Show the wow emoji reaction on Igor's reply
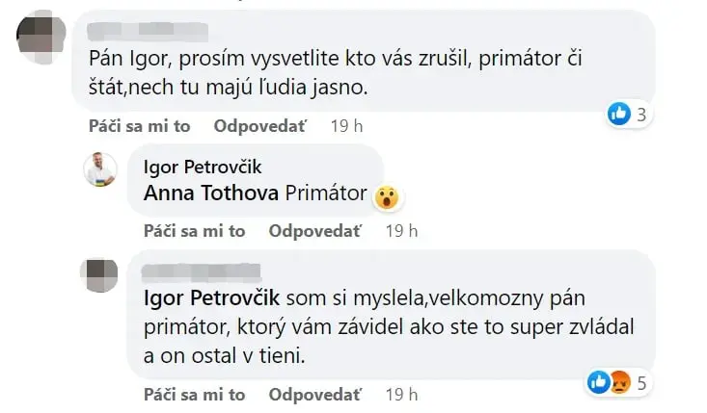The image size is (707, 413). [x=386, y=198]
